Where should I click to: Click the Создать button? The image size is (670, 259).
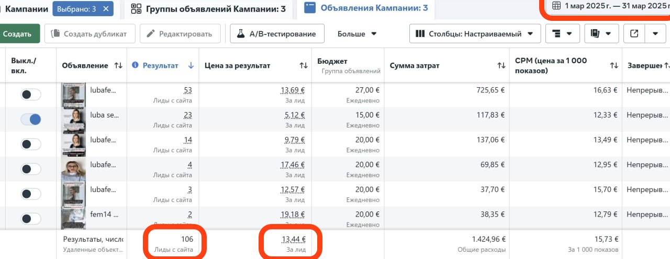[19, 33]
